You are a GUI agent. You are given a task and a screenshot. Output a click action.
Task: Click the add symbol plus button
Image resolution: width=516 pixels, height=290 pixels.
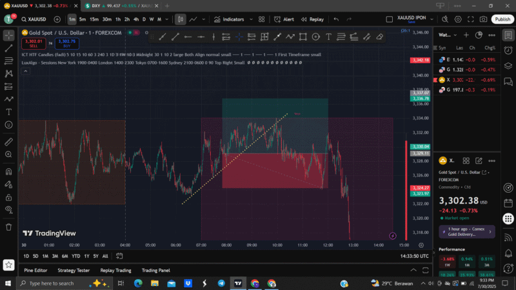pos(56,19)
